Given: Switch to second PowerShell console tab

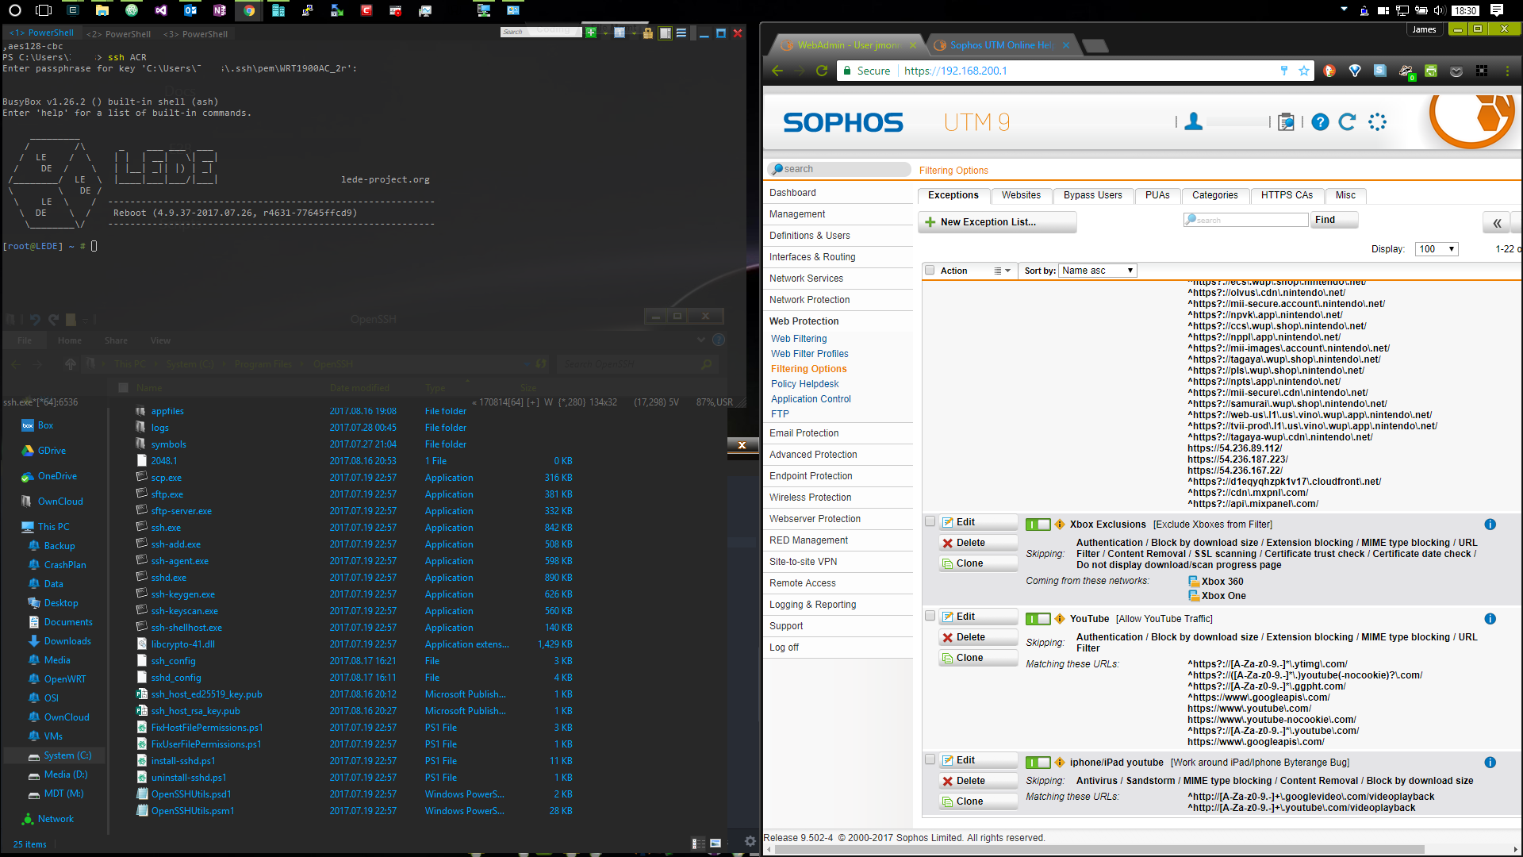Looking at the screenshot, I should (119, 34).
